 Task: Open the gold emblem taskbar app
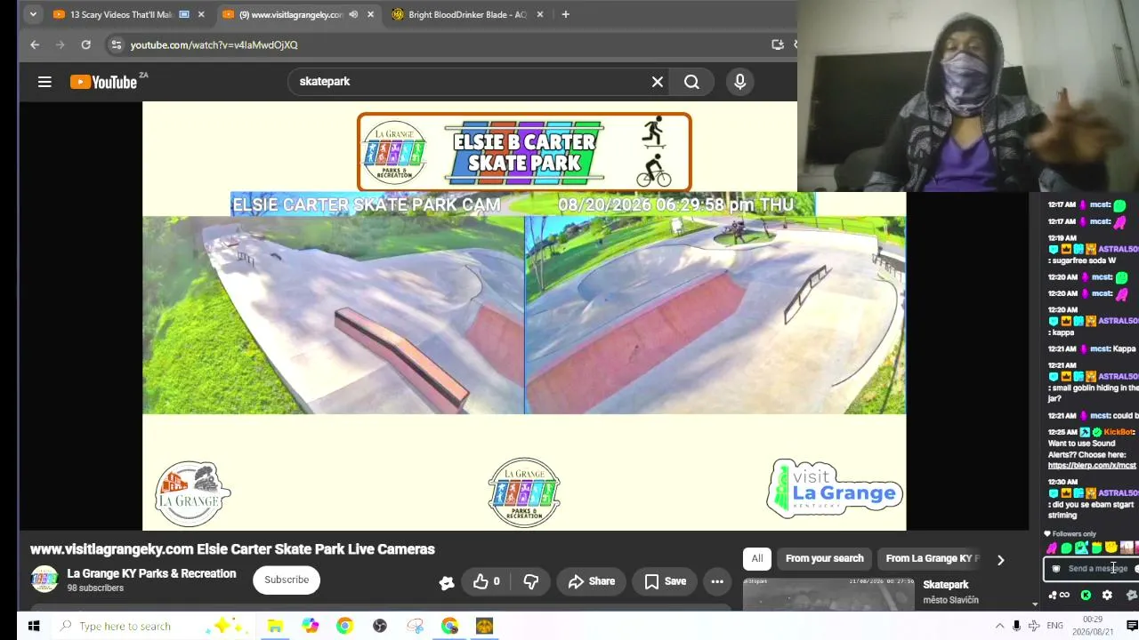[484, 626]
